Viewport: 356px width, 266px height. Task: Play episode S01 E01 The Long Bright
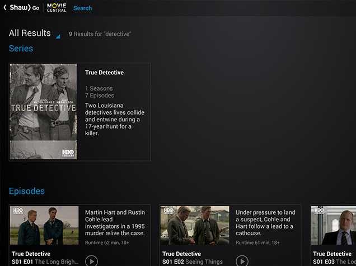coord(91,260)
